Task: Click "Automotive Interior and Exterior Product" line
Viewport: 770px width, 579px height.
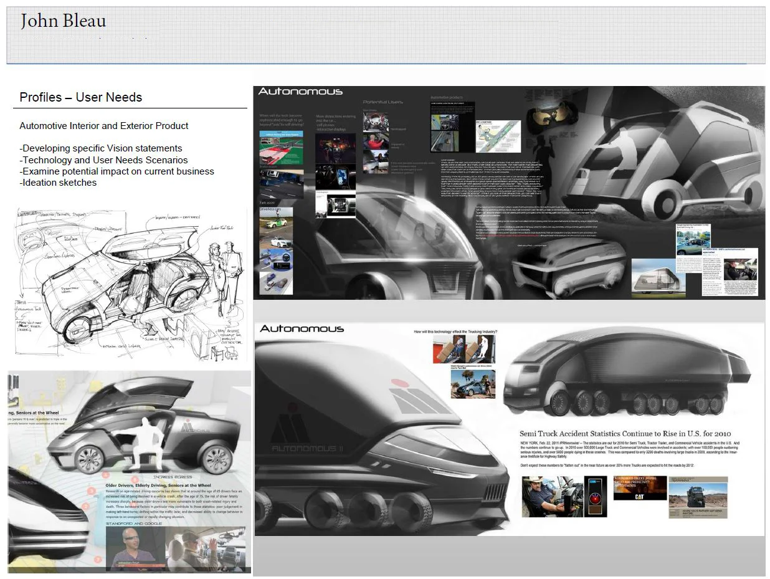Action: tap(104, 126)
